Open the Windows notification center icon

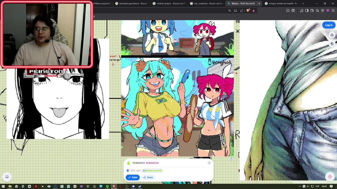[331, 186]
